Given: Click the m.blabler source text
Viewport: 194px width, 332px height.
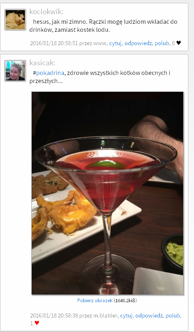Looking at the screenshot, I should point(105,316).
